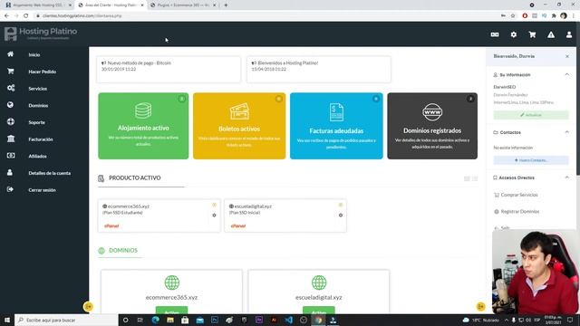Open the header shopping cart
The height and width of the screenshot is (326, 580).
pos(532,34)
